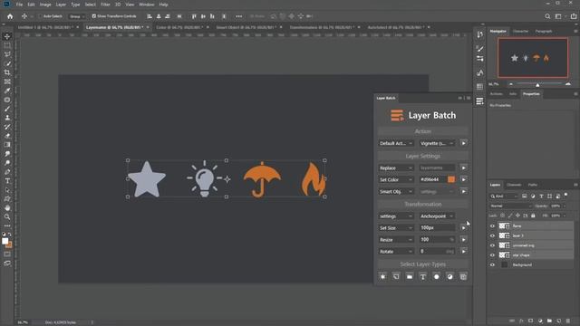Click the orange color swatch in Layer Batch
Viewport: 580px width, 326px height.
point(451,179)
